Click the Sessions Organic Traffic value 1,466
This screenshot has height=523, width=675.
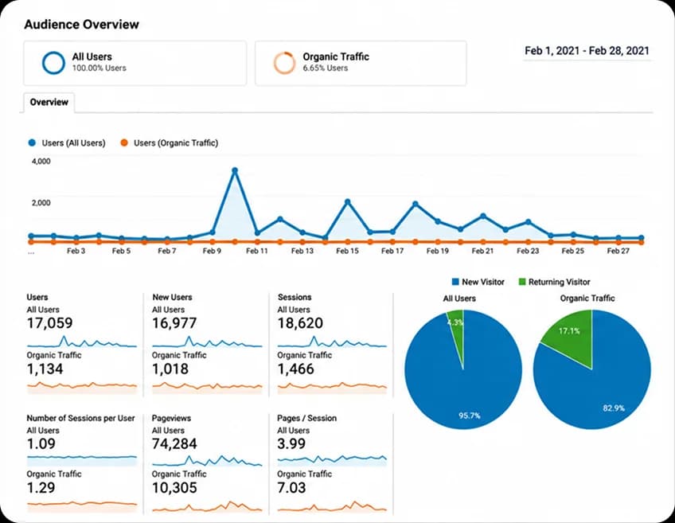pos(296,369)
